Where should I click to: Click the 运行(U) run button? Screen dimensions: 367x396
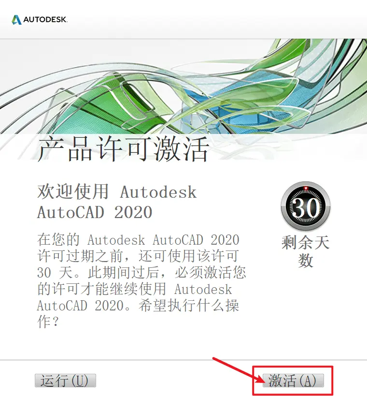65,381
